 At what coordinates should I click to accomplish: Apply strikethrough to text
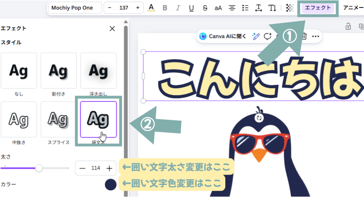coord(205,8)
